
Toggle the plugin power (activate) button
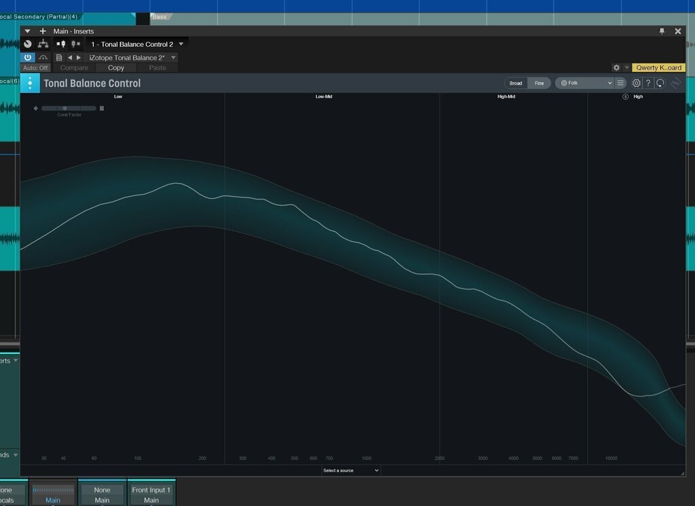27,57
